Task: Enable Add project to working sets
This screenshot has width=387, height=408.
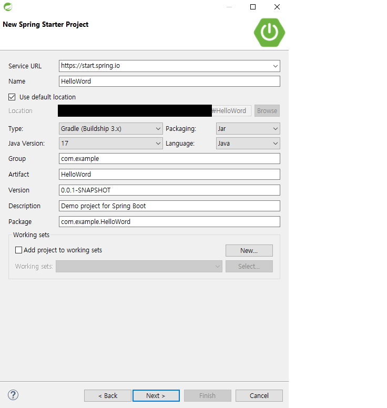Action: click(x=18, y=250)
